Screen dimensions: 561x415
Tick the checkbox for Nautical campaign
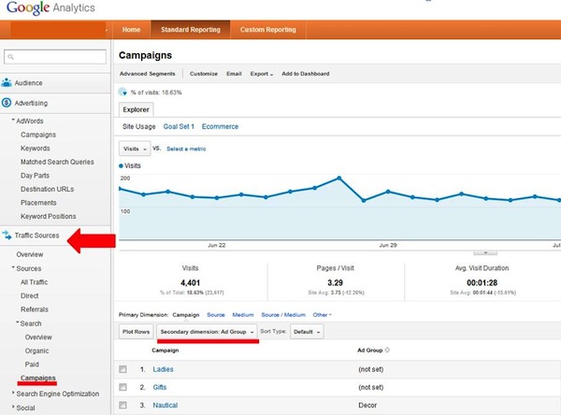122,405
